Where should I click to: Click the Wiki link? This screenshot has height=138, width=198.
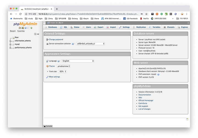[140, 98]
